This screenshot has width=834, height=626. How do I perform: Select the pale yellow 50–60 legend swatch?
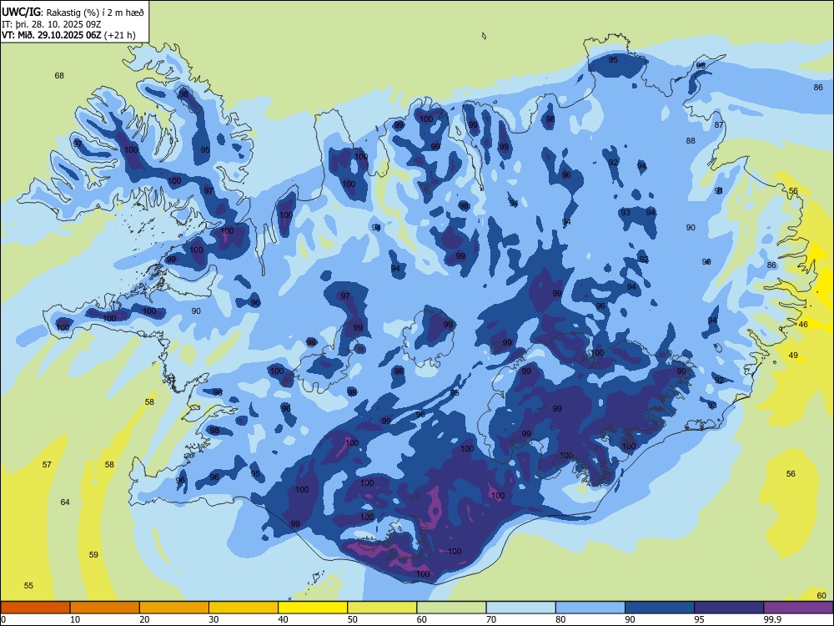click(382, 608)
